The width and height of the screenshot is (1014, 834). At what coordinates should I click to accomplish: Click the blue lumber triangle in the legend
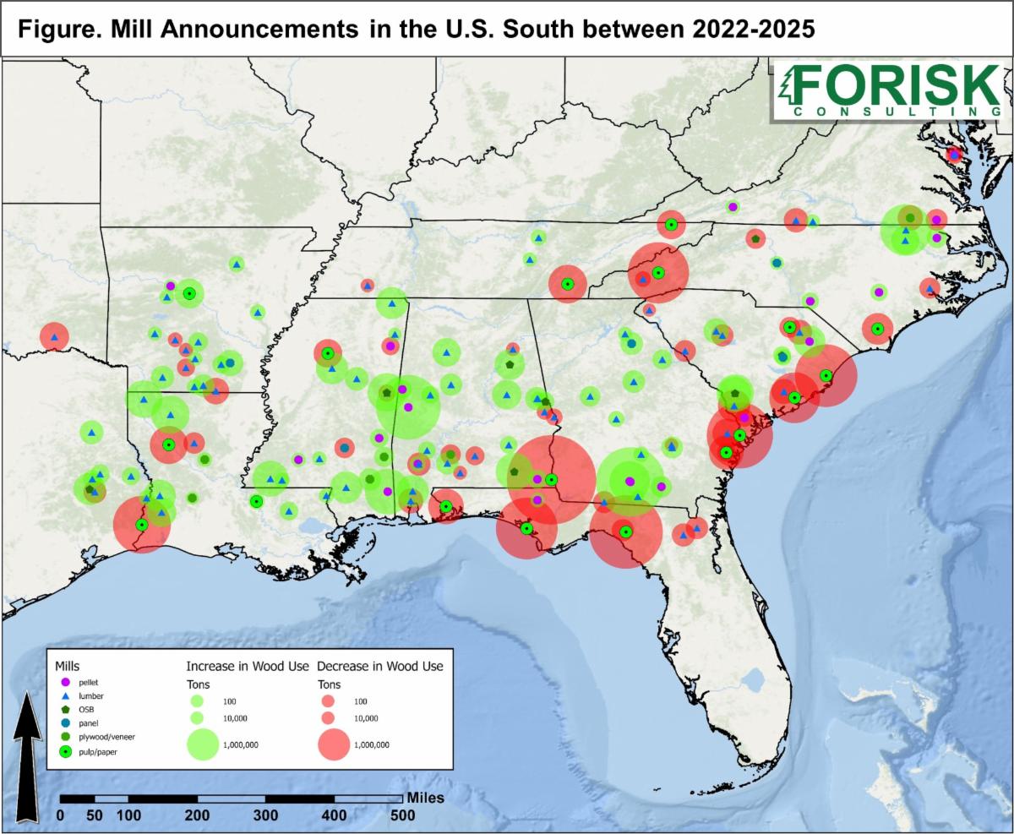click(65, 695)
